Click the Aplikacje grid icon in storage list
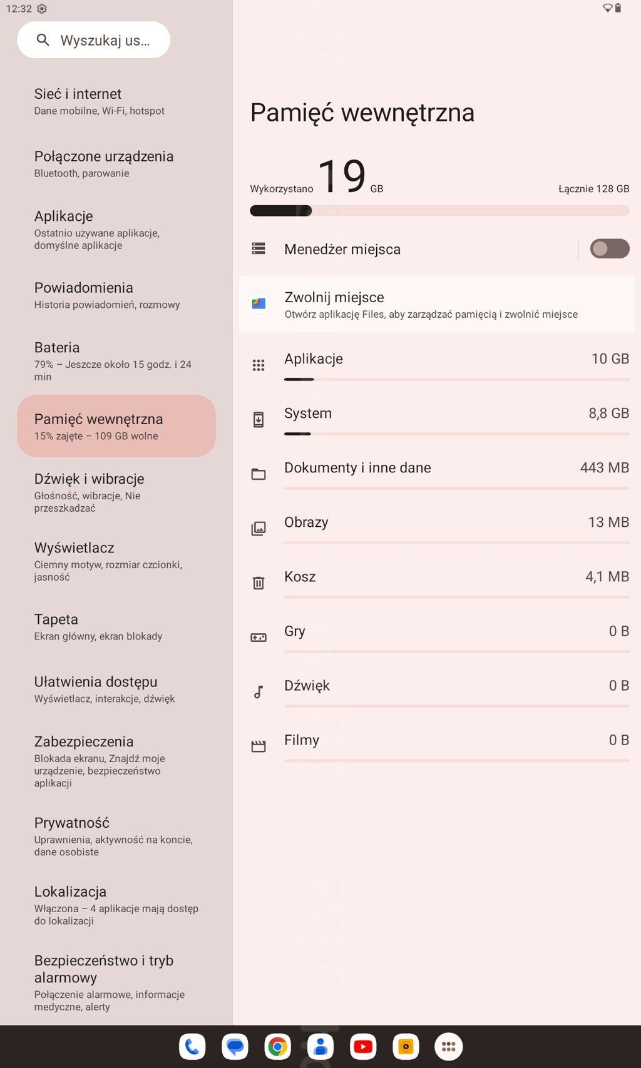 (259, 365)
